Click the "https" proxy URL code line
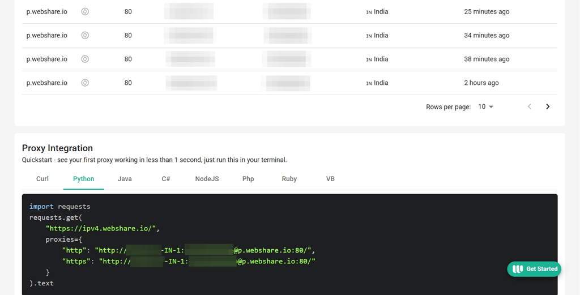Image resolution: width=580 pixels, height=295 pixels. coord(189,262)
